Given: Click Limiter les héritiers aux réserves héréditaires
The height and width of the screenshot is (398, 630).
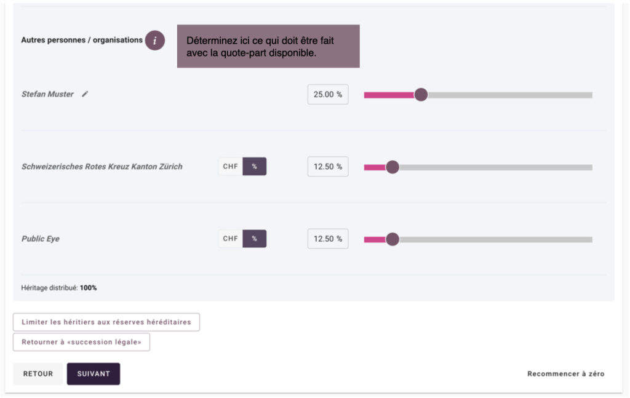Looking at the screenshot, I should (x=106, y=322).
